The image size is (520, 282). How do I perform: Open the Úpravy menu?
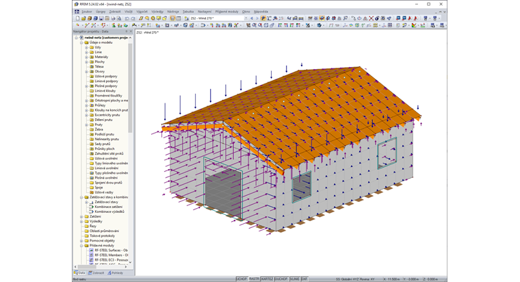(101, 12)
